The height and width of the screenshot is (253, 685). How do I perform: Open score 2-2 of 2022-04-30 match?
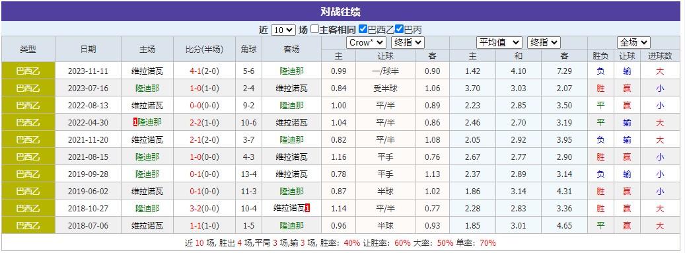(196, 123)
